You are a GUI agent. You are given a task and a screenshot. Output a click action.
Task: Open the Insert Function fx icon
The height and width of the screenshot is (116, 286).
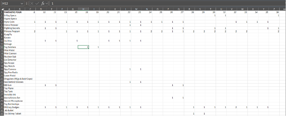pyautogui.click(x=43, y=3)
